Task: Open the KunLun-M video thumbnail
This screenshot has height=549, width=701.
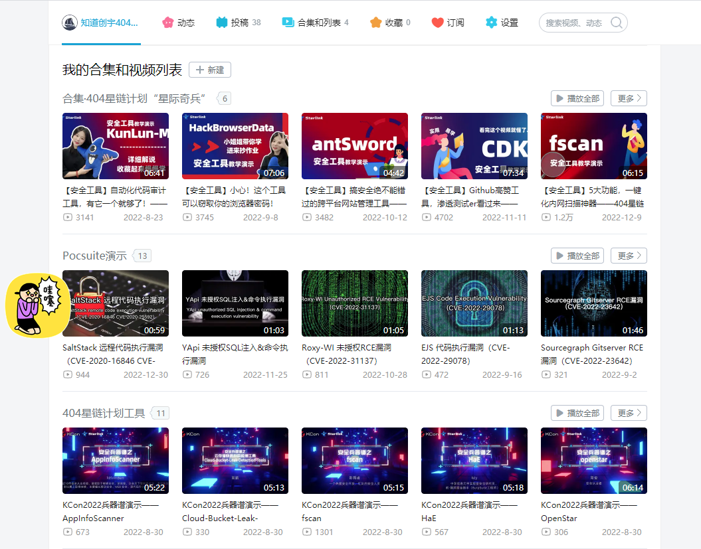Action: (x=116, y=146)
